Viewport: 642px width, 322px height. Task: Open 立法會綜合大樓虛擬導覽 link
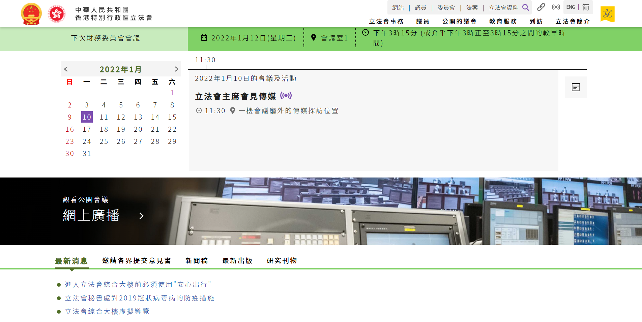coord(107,312)
